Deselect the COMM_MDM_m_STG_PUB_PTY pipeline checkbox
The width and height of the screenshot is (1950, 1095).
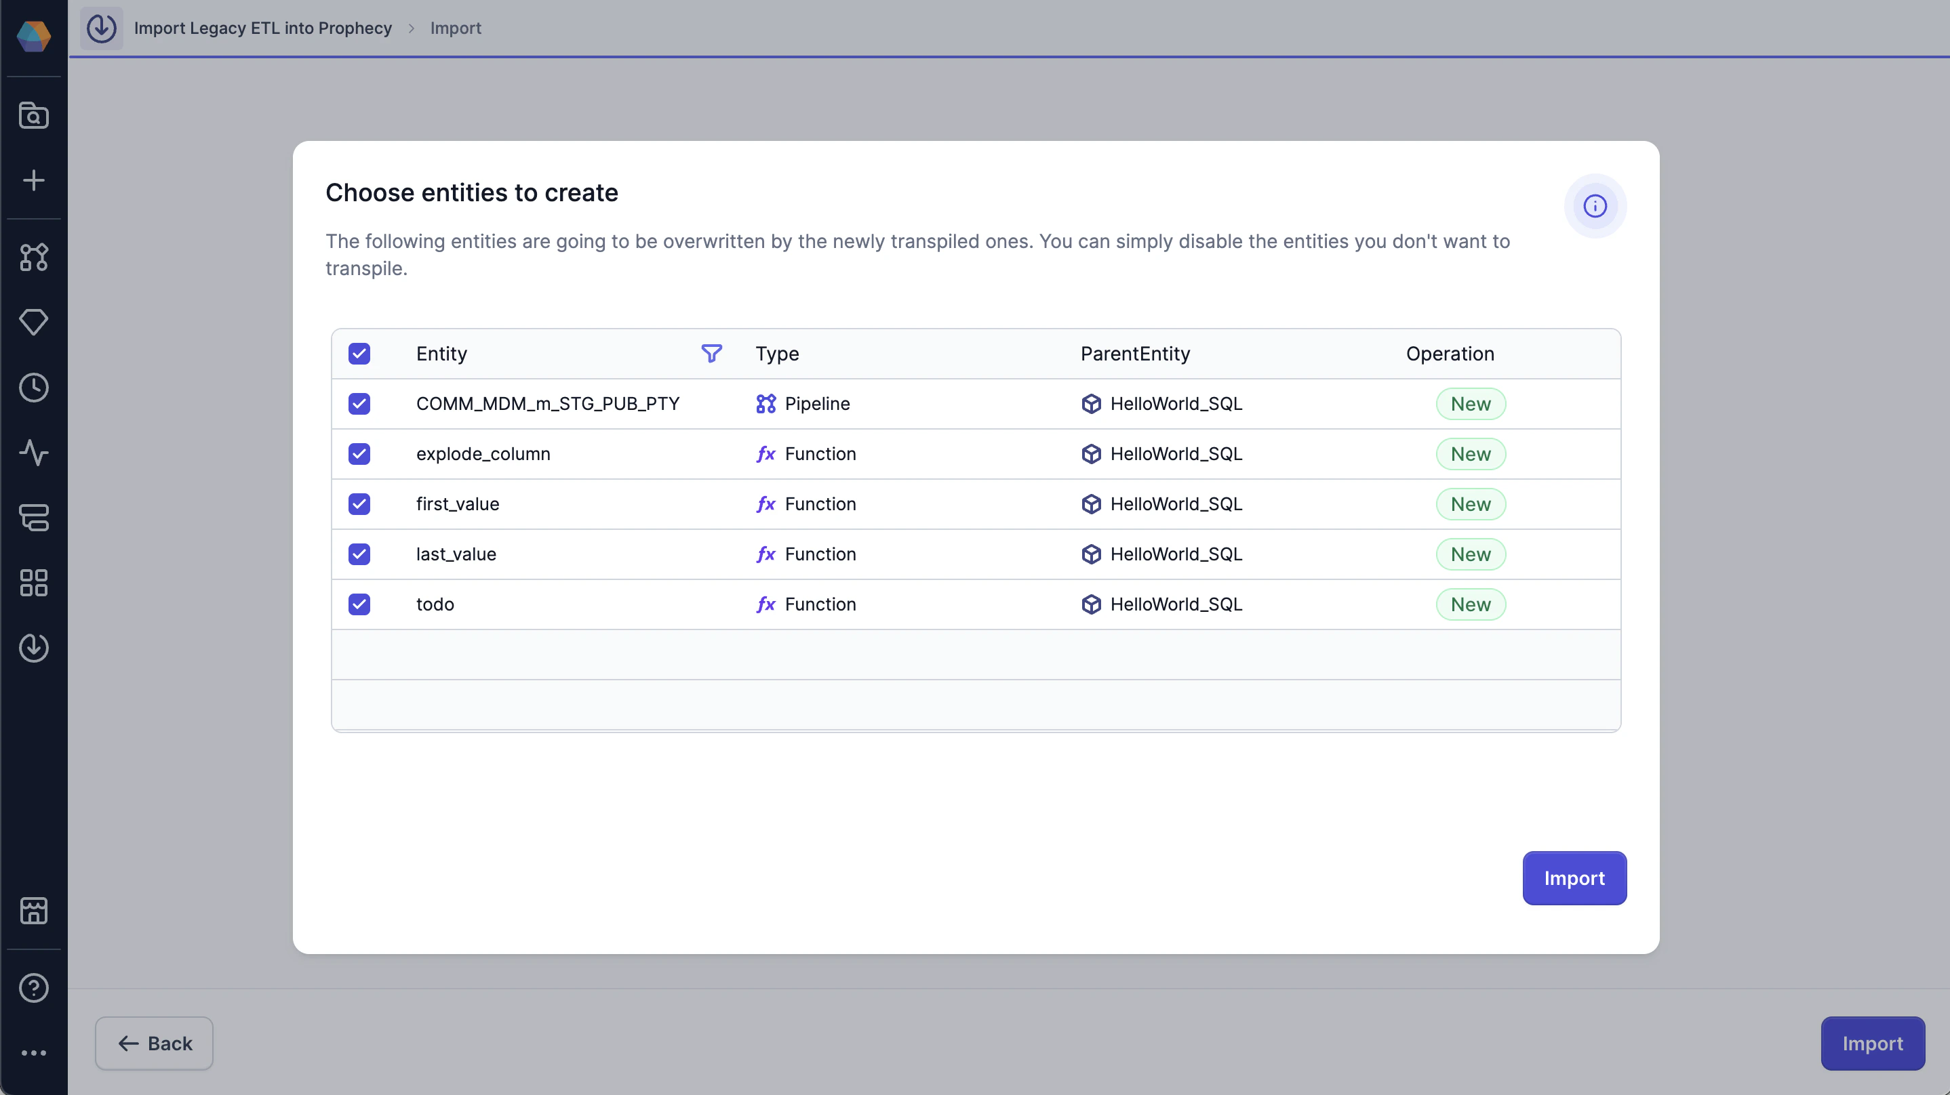coord(359,403)
